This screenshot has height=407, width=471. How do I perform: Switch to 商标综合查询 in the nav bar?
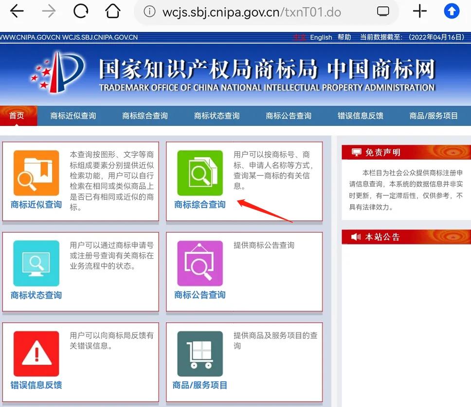point(145,116)
